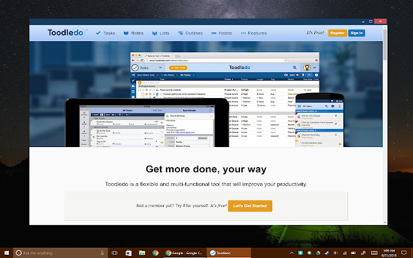This screenshot has height=258, width=413.
Task: Open the Windows Store from the taskbar
Action: [128, 253]
